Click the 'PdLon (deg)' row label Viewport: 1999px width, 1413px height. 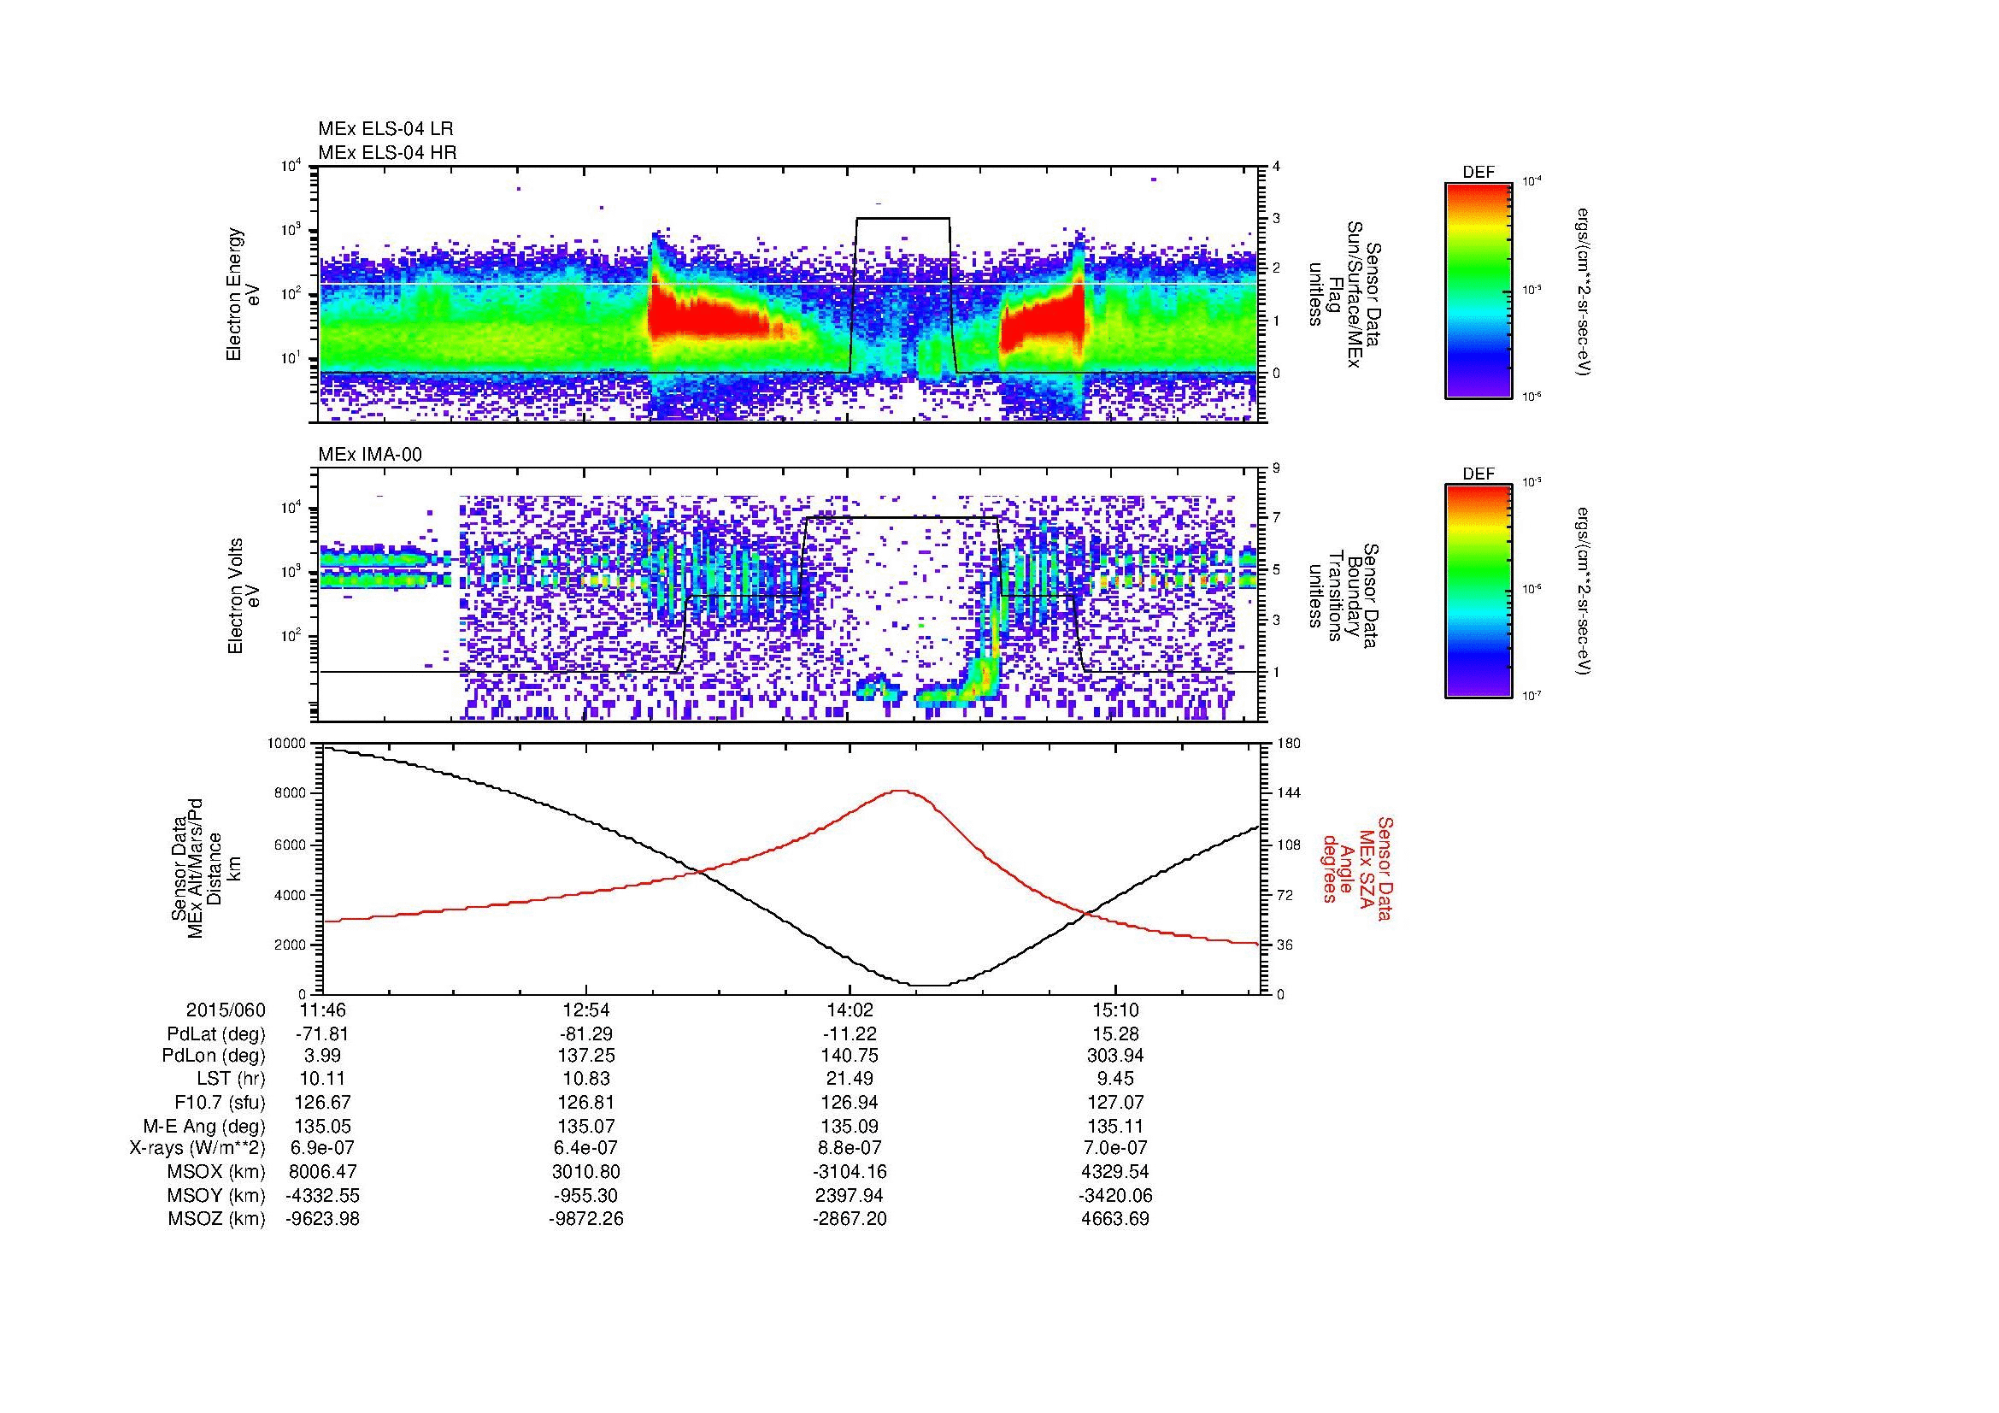(215, 1056)
